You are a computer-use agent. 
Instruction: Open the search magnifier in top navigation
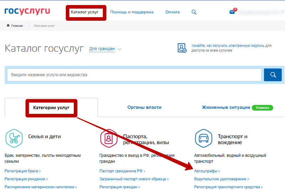pos(194,12)
